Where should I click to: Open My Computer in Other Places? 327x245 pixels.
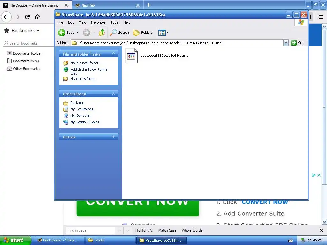click(x=80, y=115)
